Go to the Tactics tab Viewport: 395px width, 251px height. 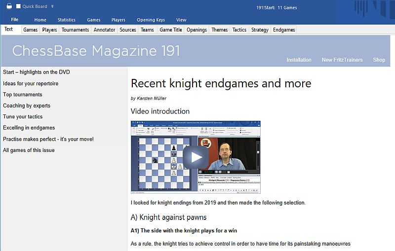(239, 30)
